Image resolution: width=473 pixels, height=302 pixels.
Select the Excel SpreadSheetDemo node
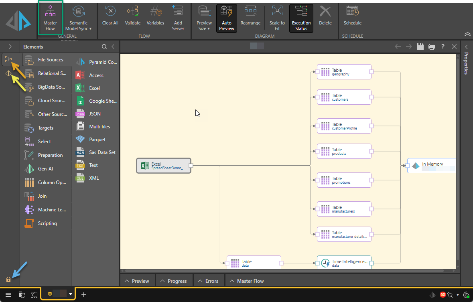tap(164, 166)
